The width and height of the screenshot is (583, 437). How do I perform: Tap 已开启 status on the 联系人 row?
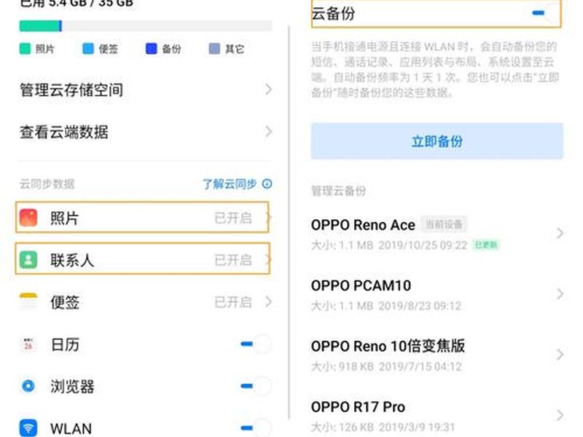tap(233, 260)
